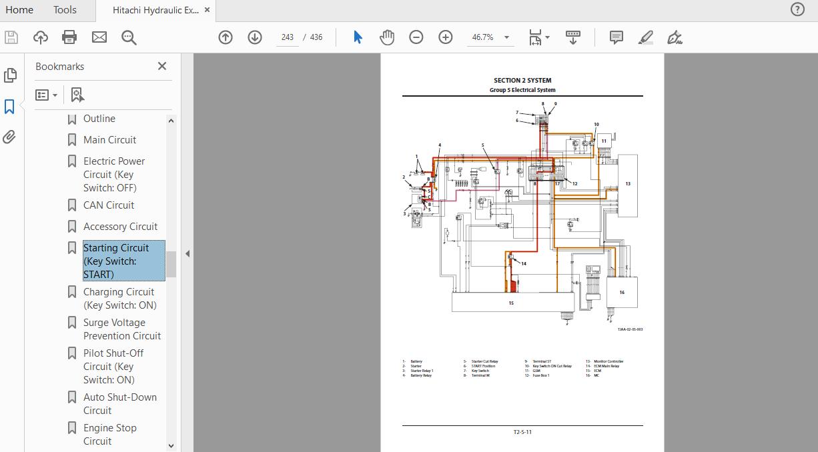
Task: Open the Find text search tool
Action: [129, 37]
